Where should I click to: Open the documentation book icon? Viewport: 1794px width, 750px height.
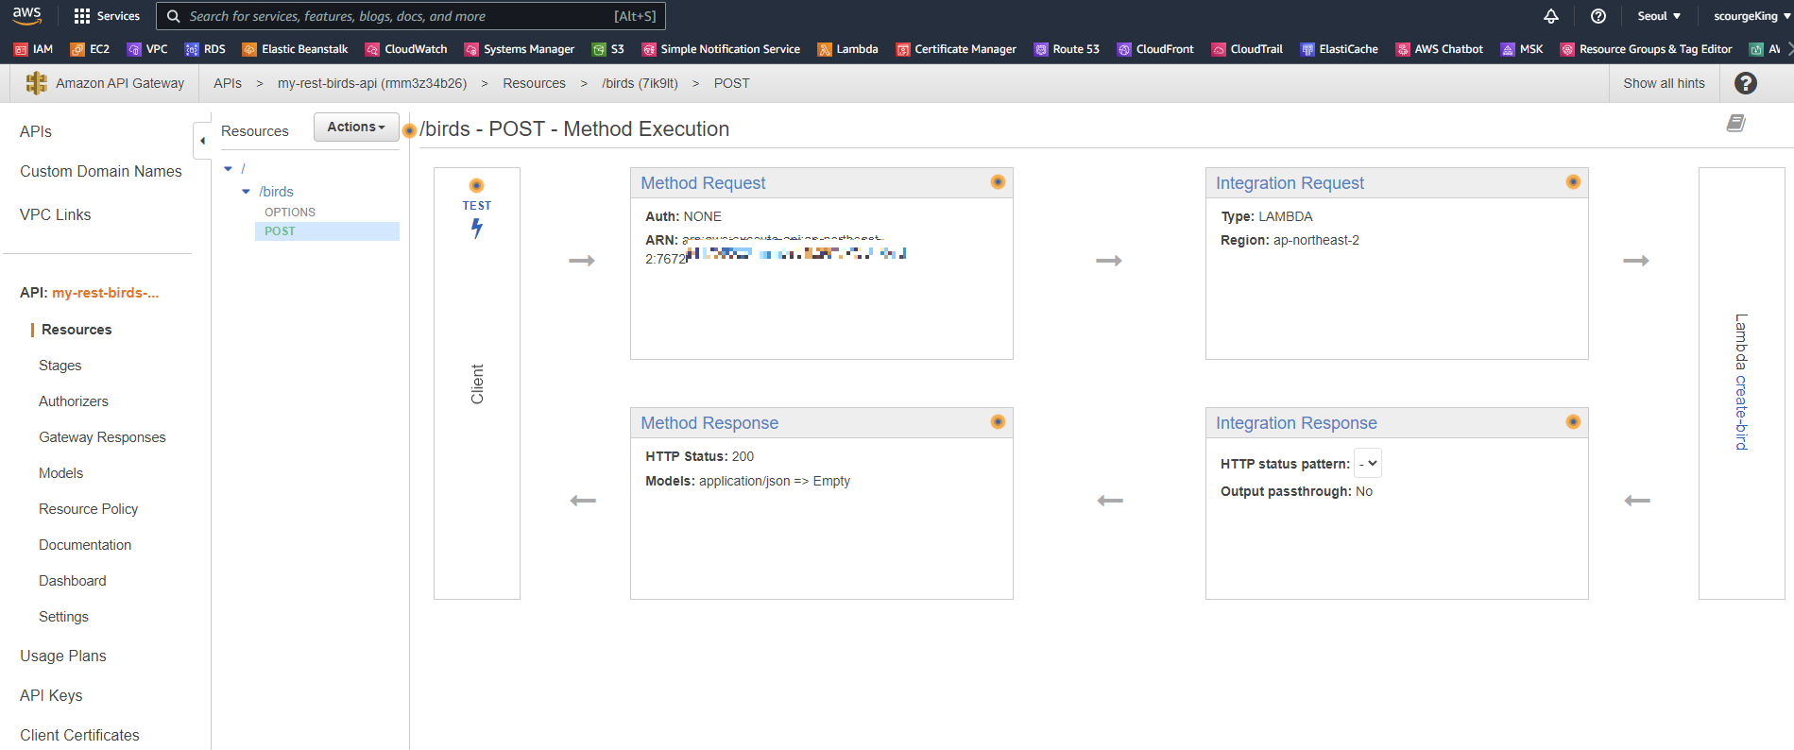click(x=1735, y=123)
